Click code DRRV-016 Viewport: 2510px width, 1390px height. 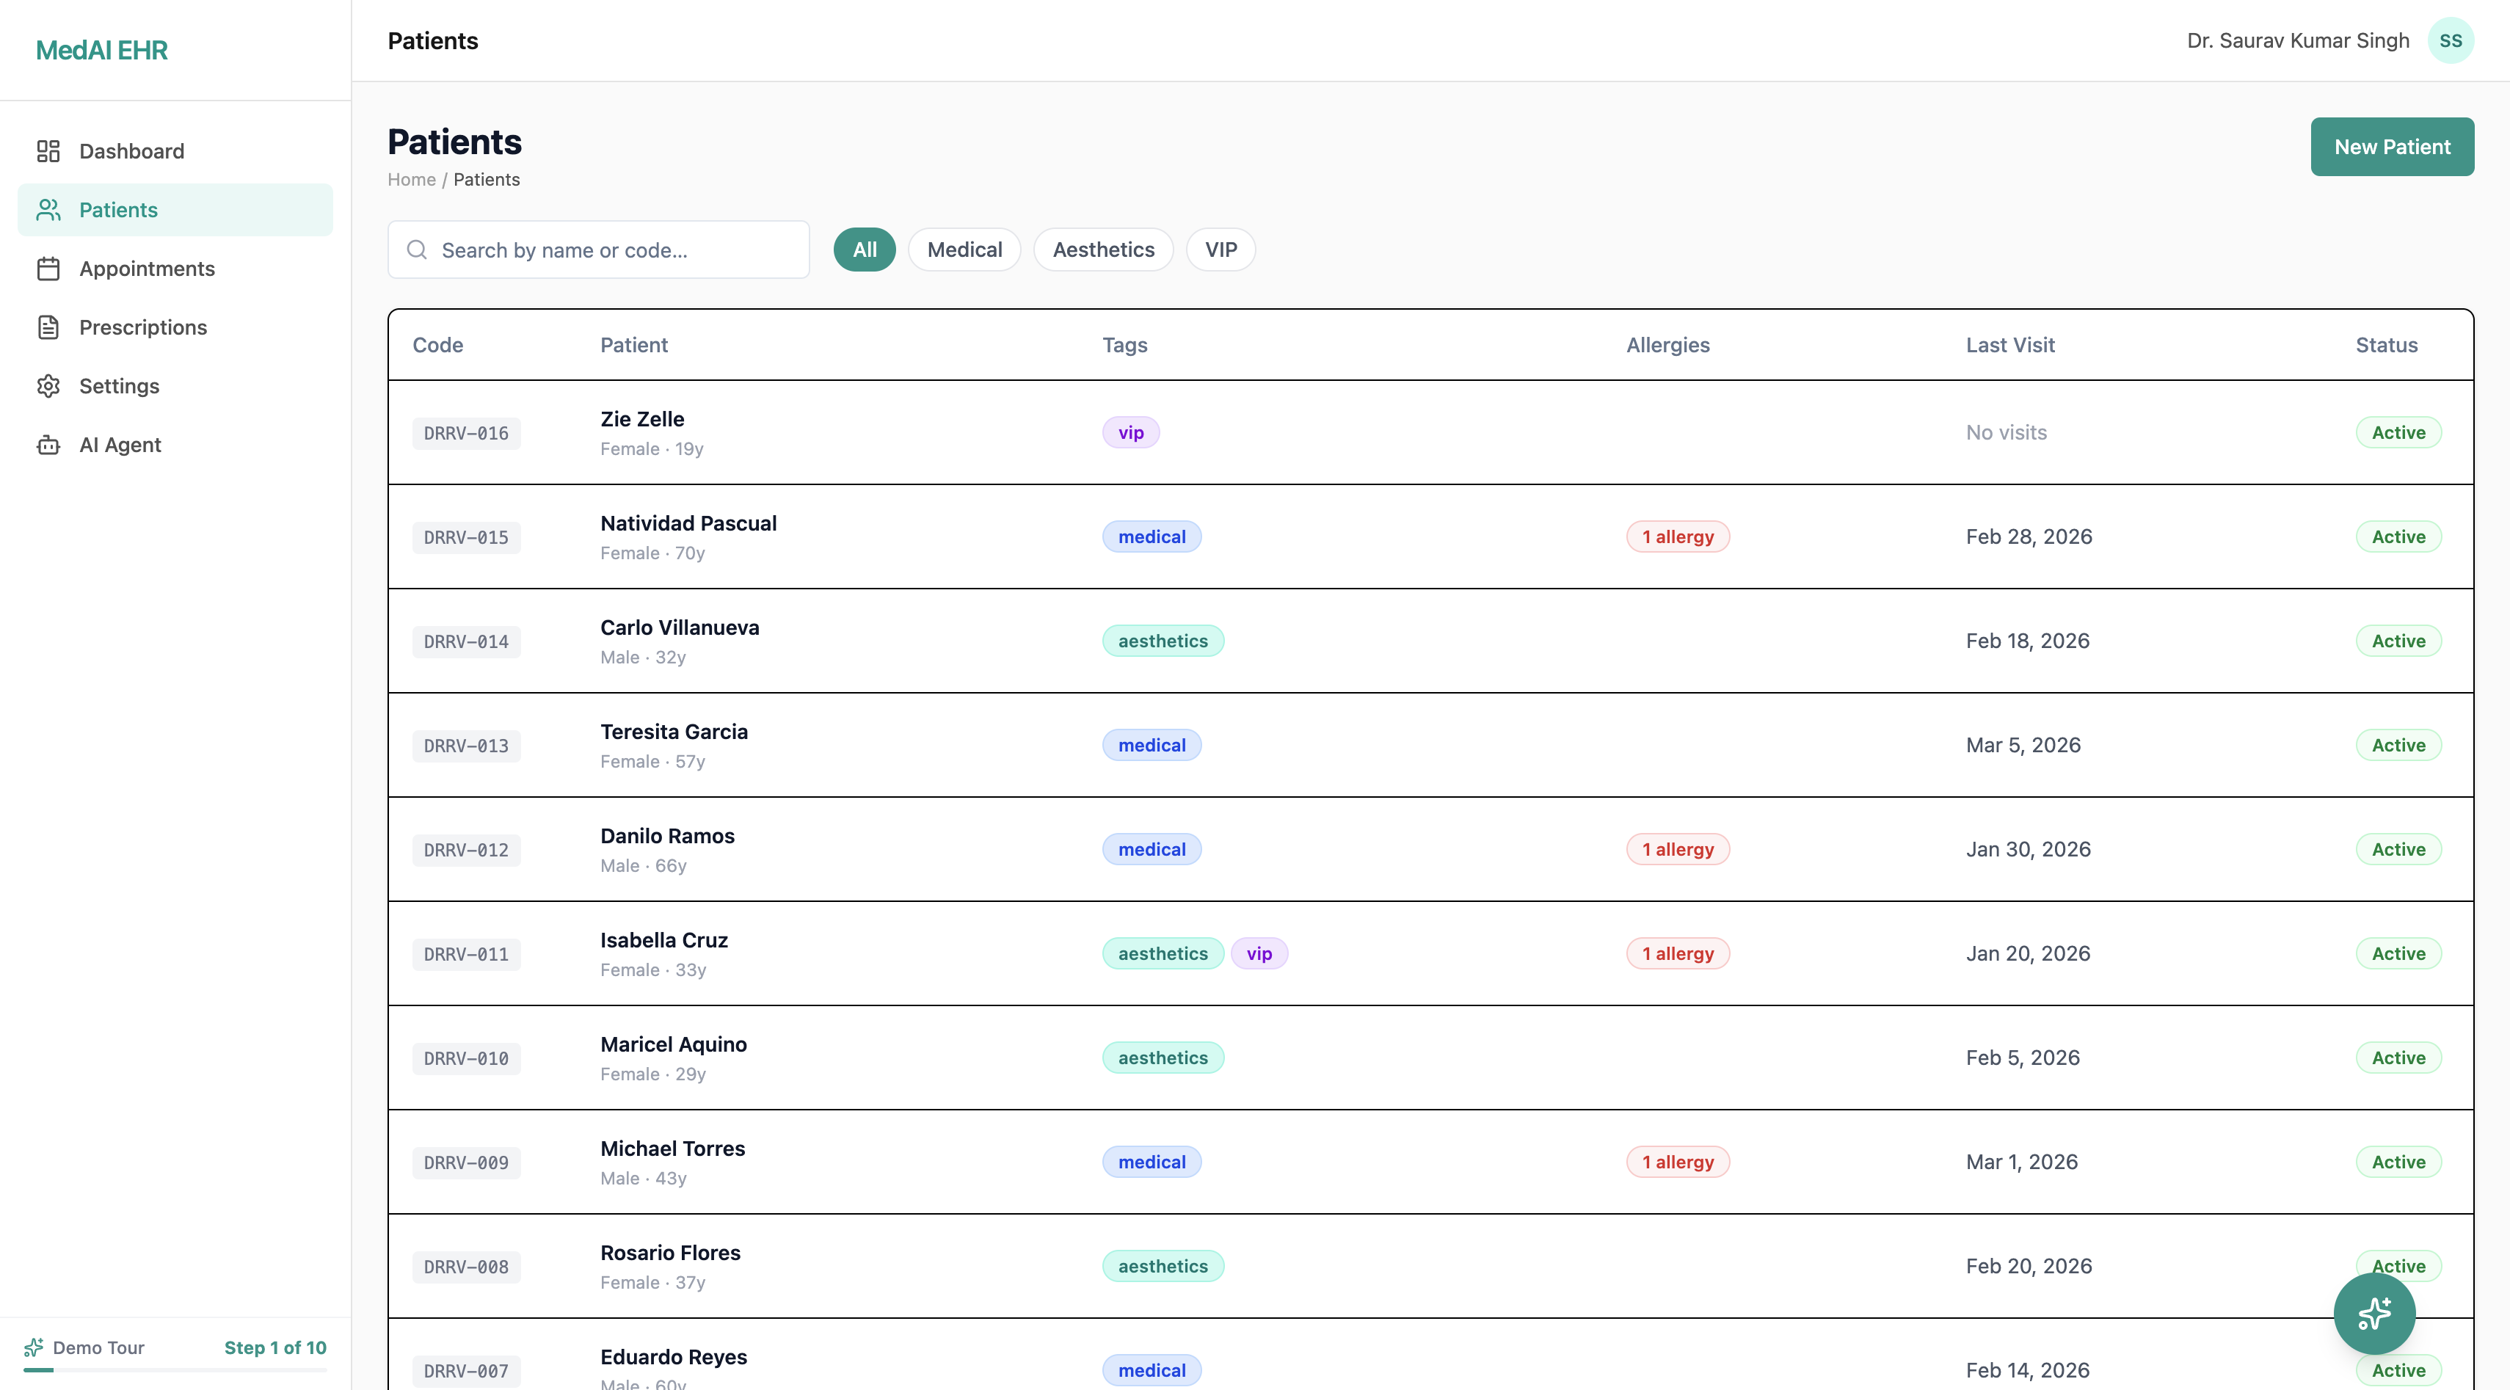466,434
